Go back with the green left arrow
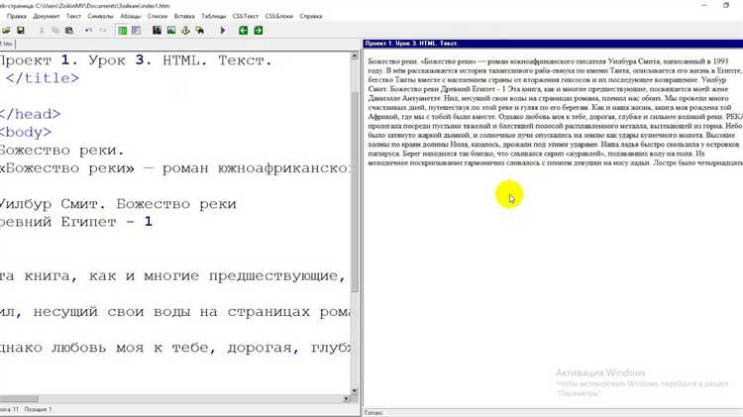This screenshot has width=743, height=417. [x=247, y=31]
